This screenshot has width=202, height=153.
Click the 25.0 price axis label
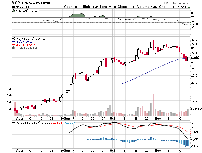[194, 69]
